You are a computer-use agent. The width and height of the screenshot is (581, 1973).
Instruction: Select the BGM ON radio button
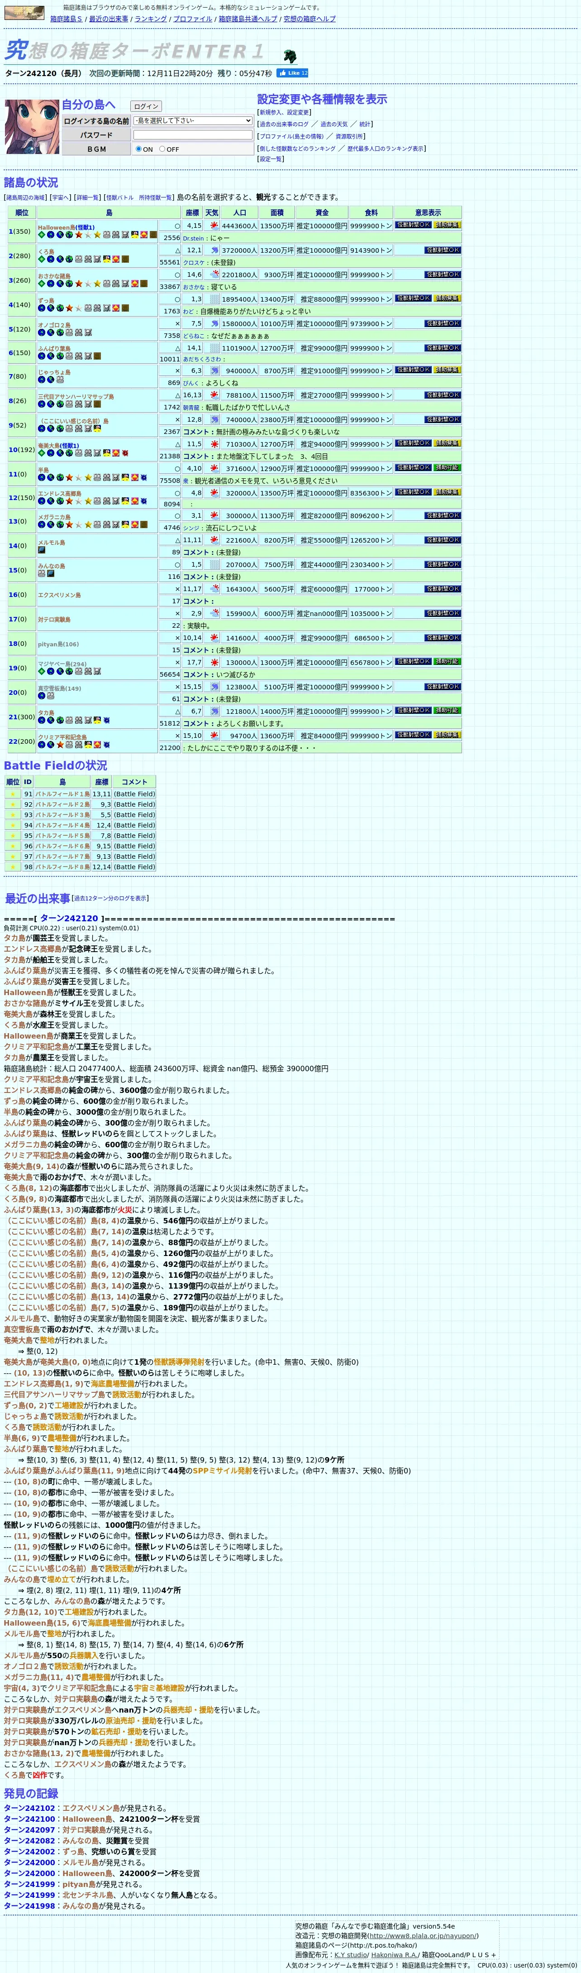click(x=138, y=149)
